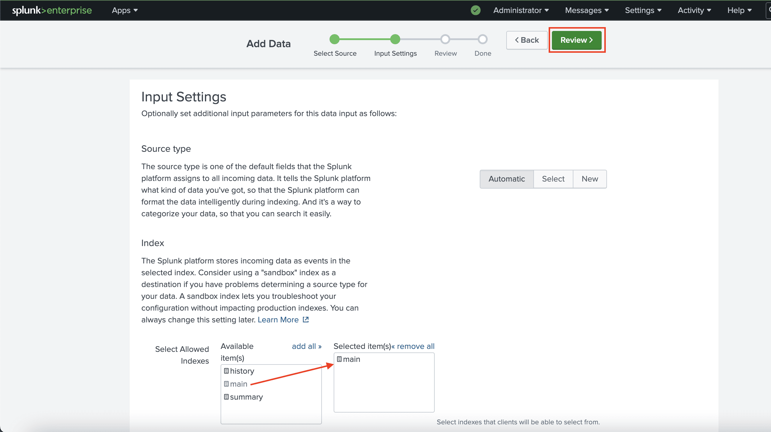Click the summary index item icon
771x432 pixels.
click(226, 397)
